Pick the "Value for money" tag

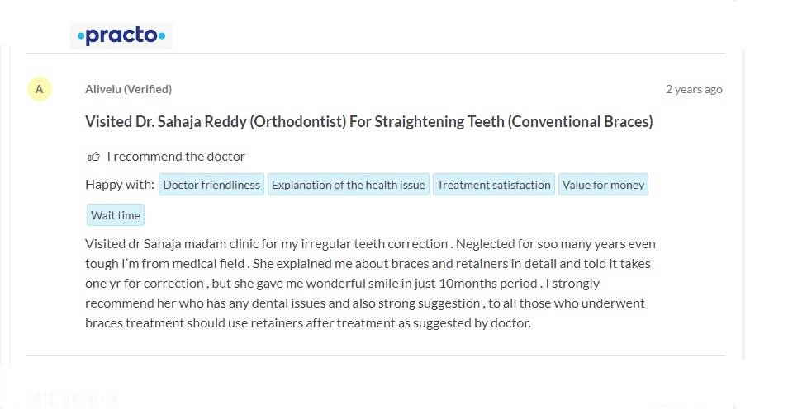603,185
